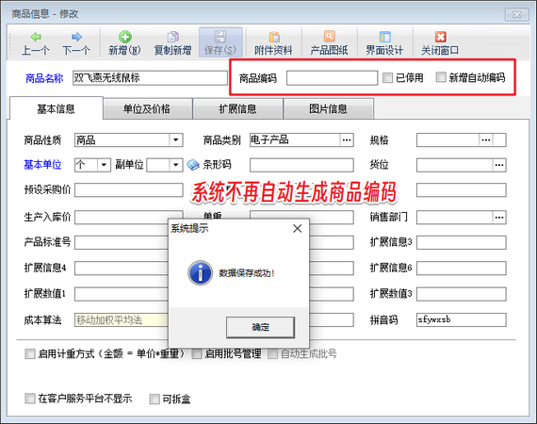This screenshot has height=424, width=537.
Task: Click the green 新增(N) add icon
Action: pyautogui.click(x=125, y=37)
